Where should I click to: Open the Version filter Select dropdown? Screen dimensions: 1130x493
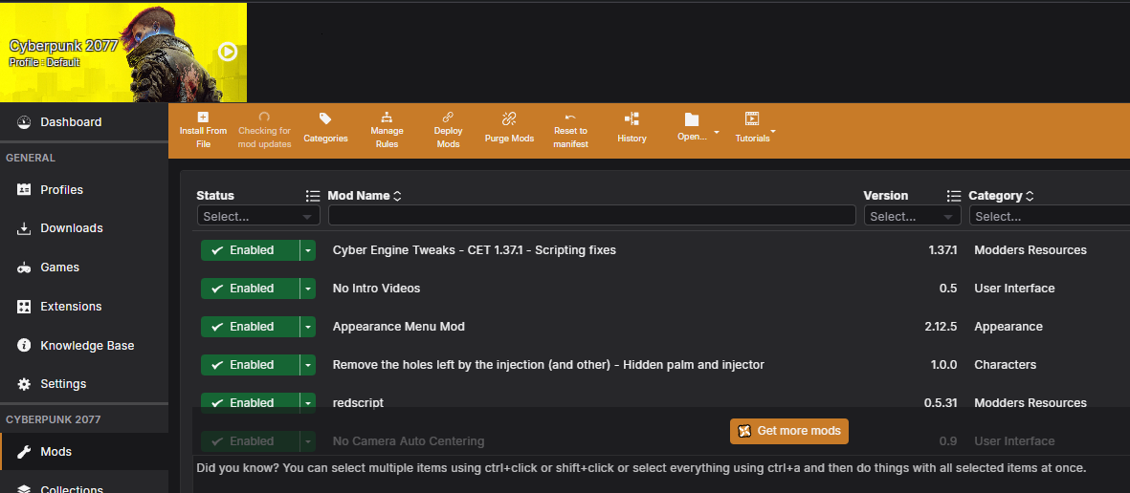(x=913, y=216)
